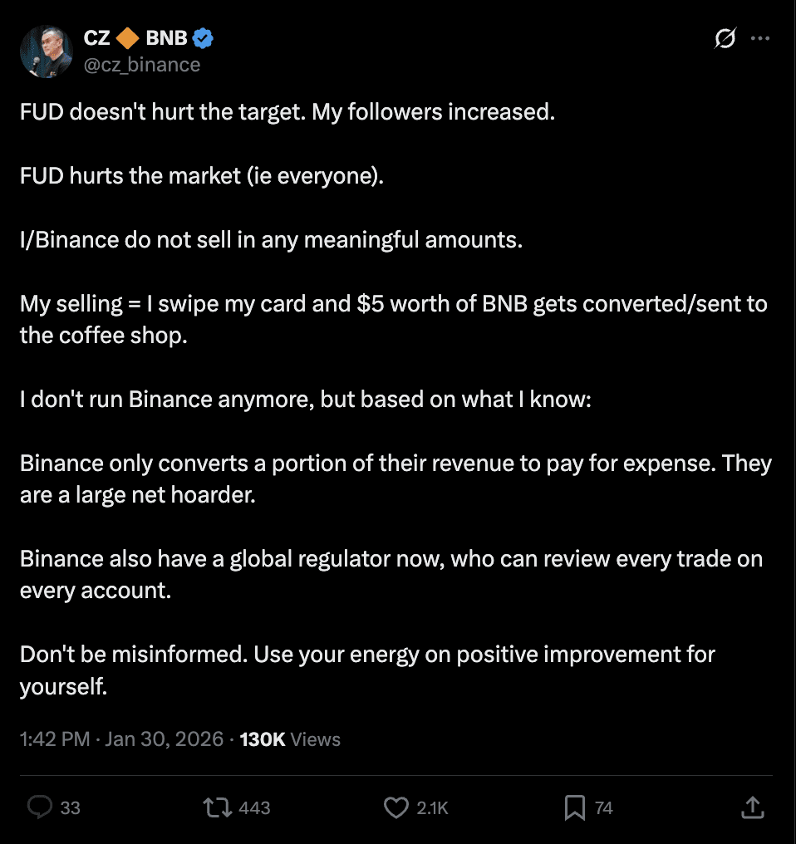Click the 33 replies count

(71, 807)
